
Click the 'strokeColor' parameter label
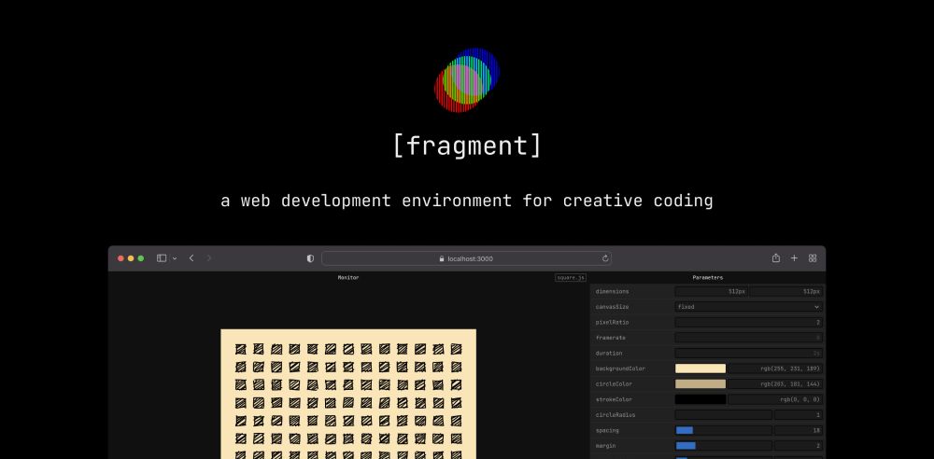[x=614, y=400]
